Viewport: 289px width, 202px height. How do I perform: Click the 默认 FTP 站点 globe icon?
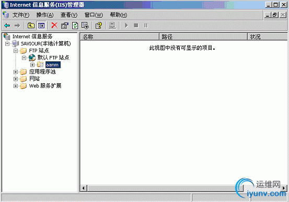click(x=32, y=58)
